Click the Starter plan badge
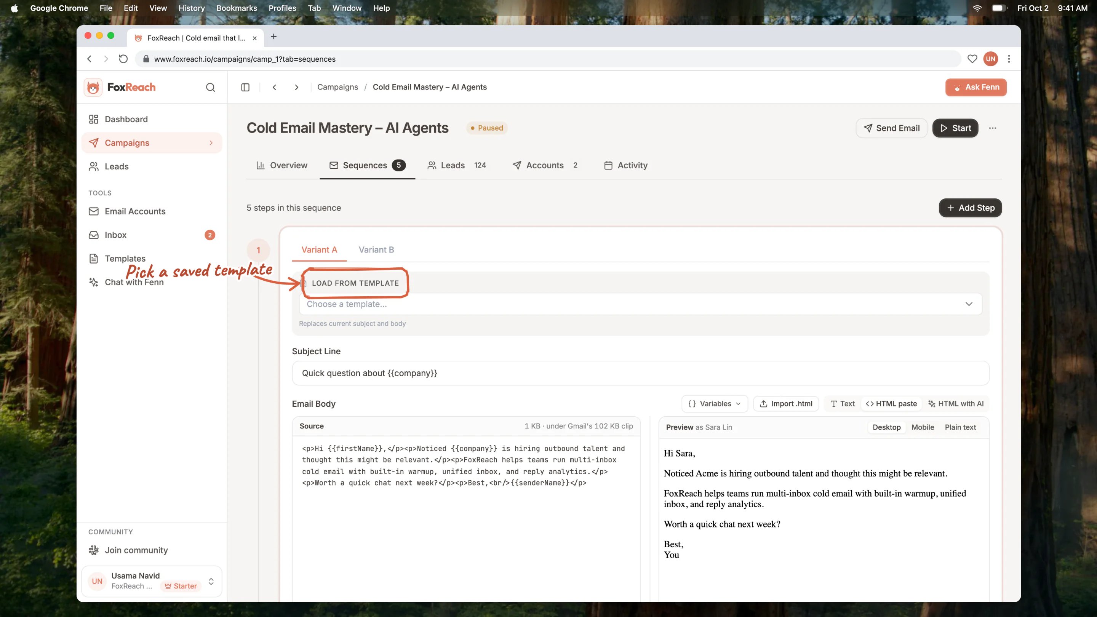 (x=181, y=587)
